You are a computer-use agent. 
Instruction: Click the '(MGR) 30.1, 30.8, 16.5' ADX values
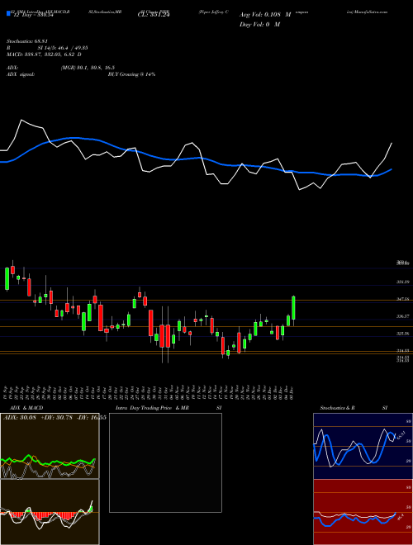pyautogui.click(x=88, y=68)
